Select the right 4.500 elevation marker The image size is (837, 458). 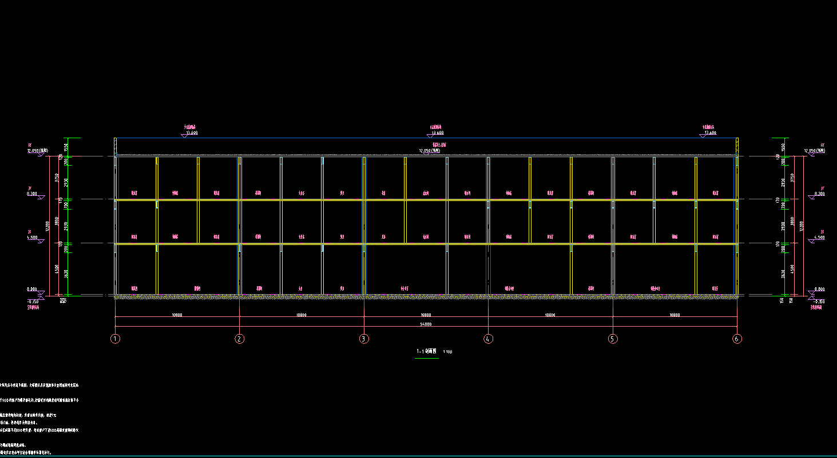pyautogui.click(x=818, y=238)
